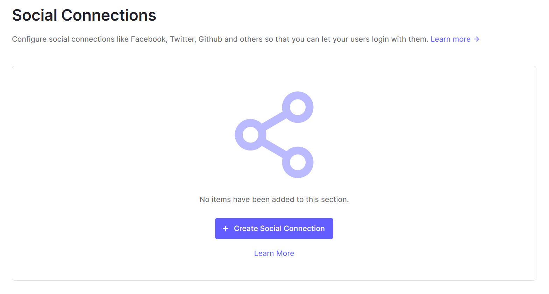Click the 'No items have been added' message
This screenshot has width=549, height=294.
[x=274, y=199]
